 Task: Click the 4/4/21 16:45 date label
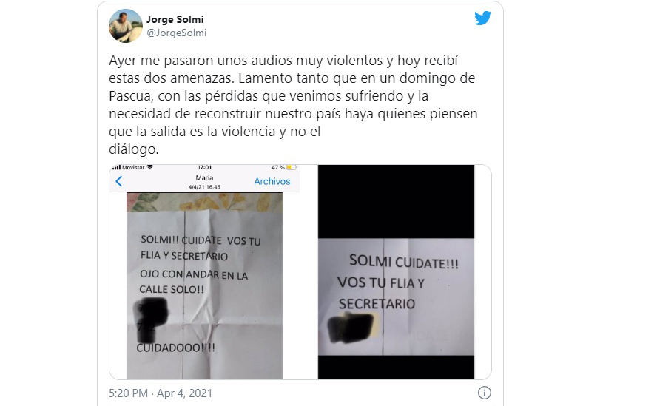pos(204,187)
